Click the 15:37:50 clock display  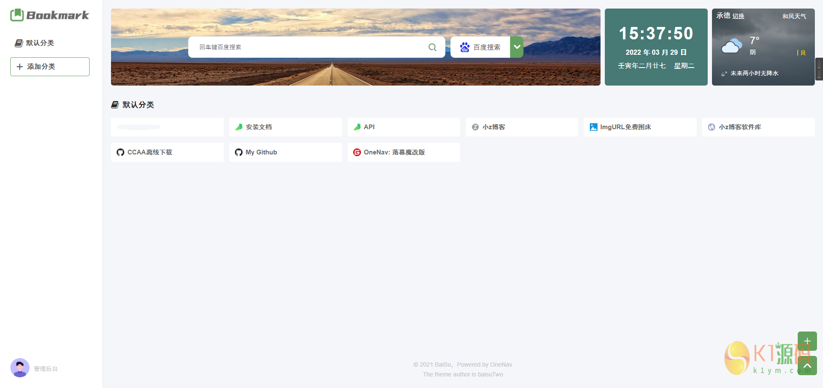click(x=656, y=33)
